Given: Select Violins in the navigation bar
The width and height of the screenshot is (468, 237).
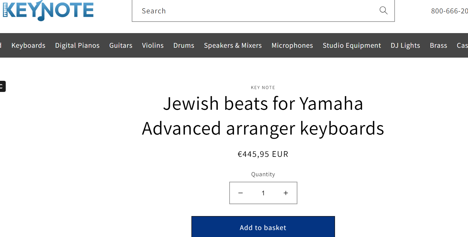Looking at the screenshot, I should click(x=153, y=45).
